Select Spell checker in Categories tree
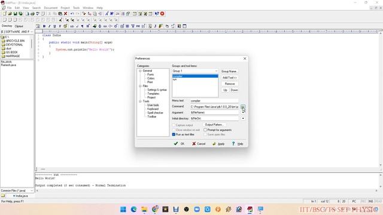Screen dimensions: 383x215 (155, 113)
